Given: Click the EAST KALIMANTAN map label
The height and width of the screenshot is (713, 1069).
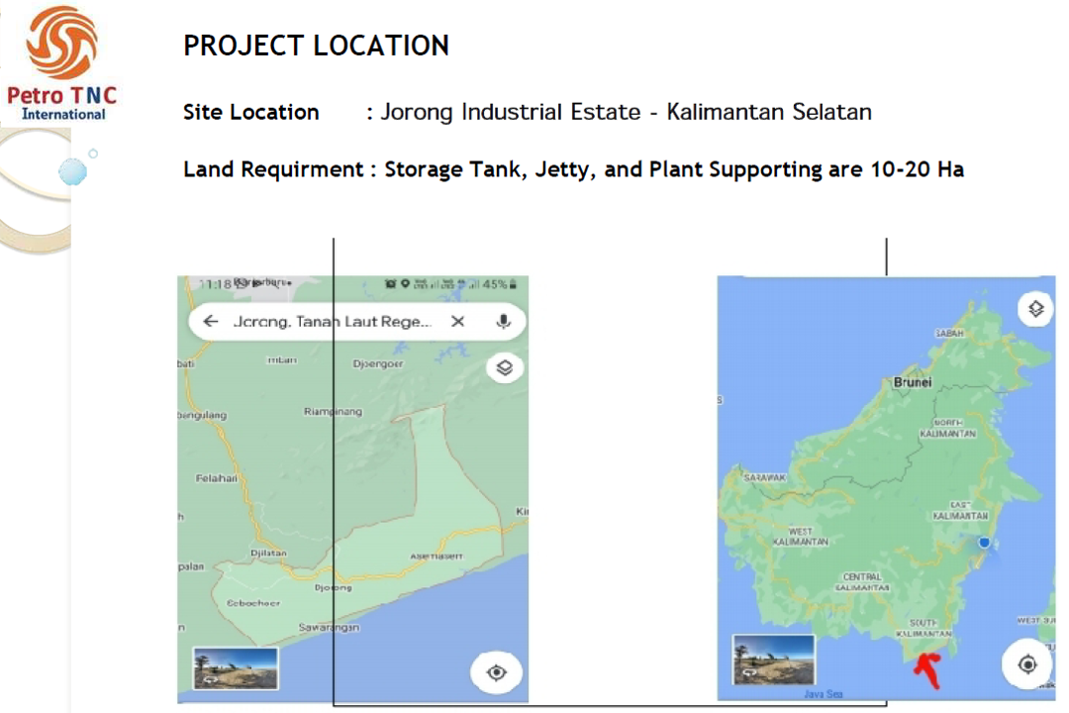Looking at the screenshot, I should tap(960, 510).
